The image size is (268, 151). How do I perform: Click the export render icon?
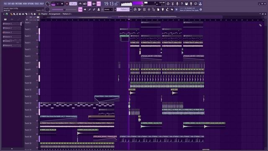191,4
